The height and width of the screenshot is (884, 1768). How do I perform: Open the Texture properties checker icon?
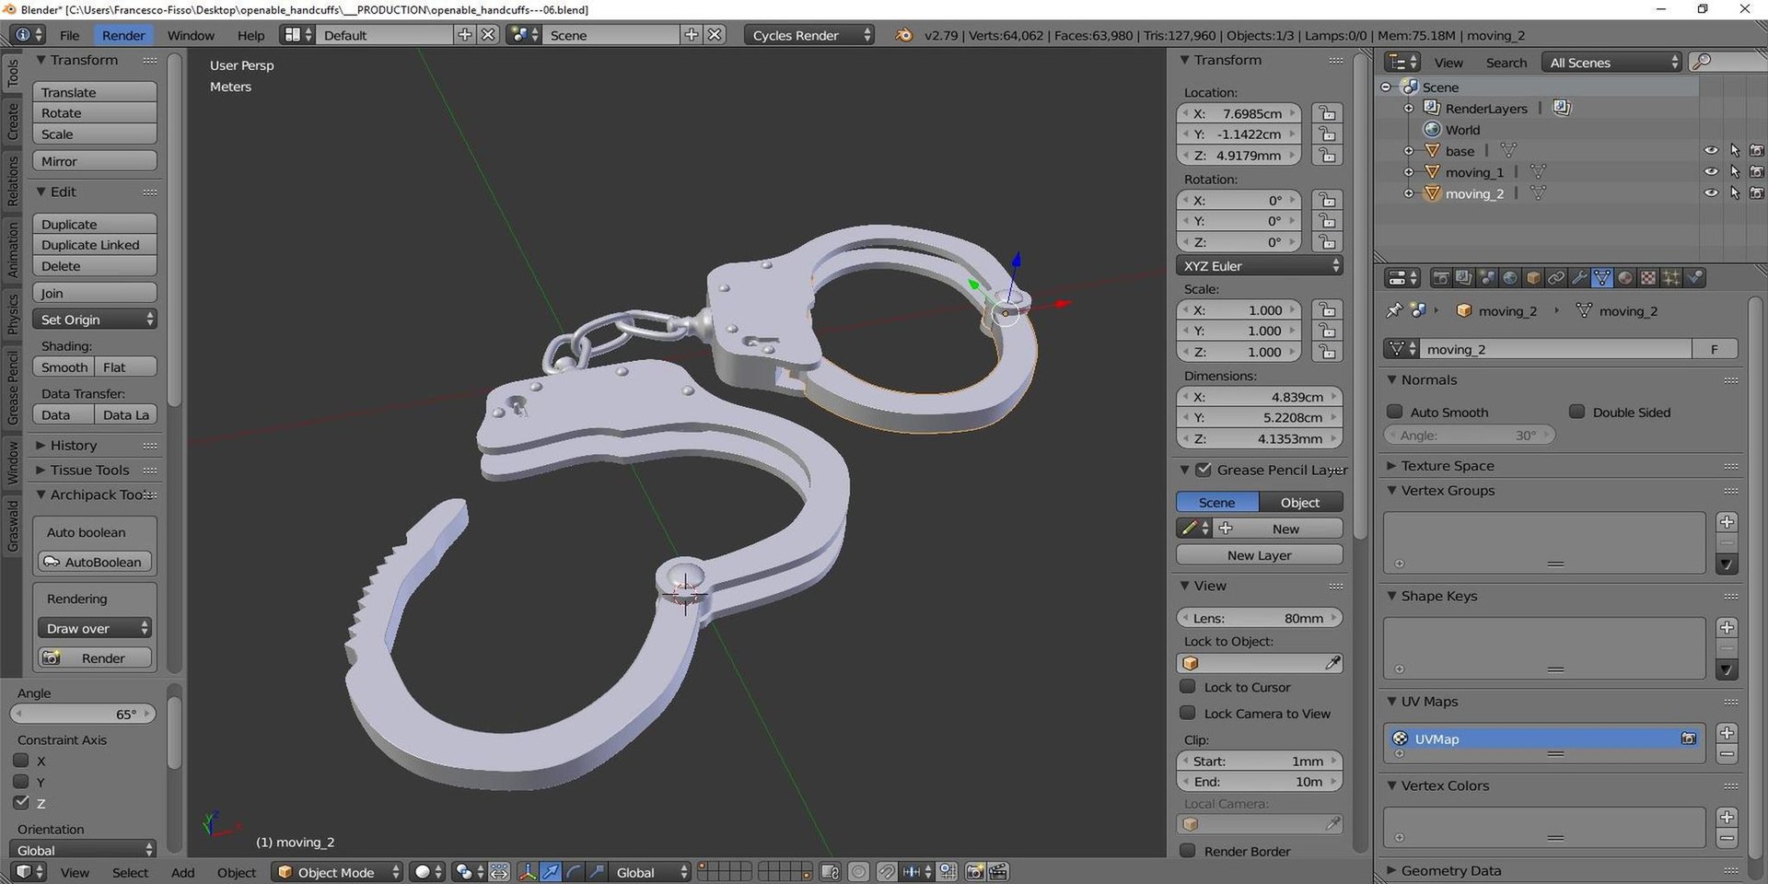click(x=1648, y=277)
